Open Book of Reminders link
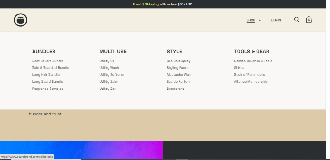Viewport: 330px width, 160px height. 249,75
